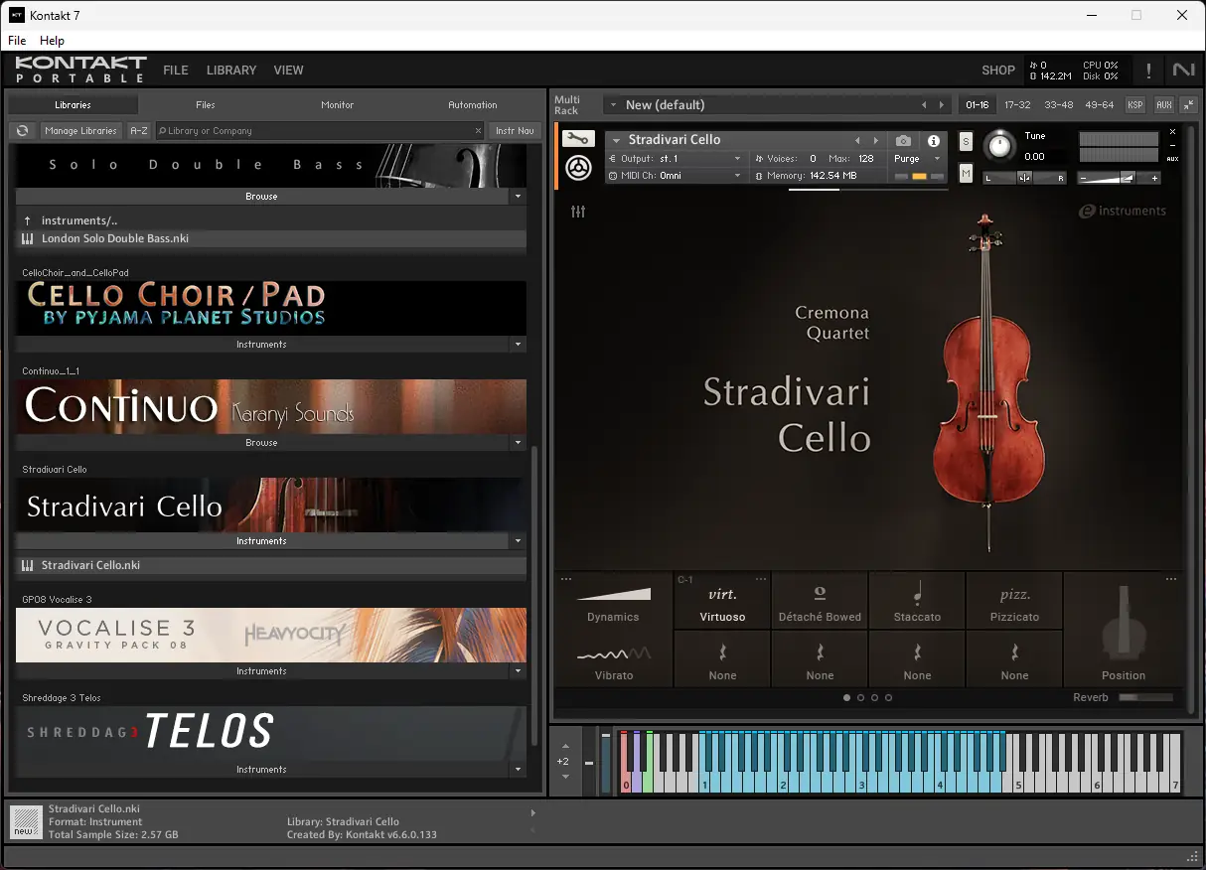Image resolution: width=1206 pixels, height=870 pixels.
Task: Click the Manage Libraries button
Action: (81, 131)
